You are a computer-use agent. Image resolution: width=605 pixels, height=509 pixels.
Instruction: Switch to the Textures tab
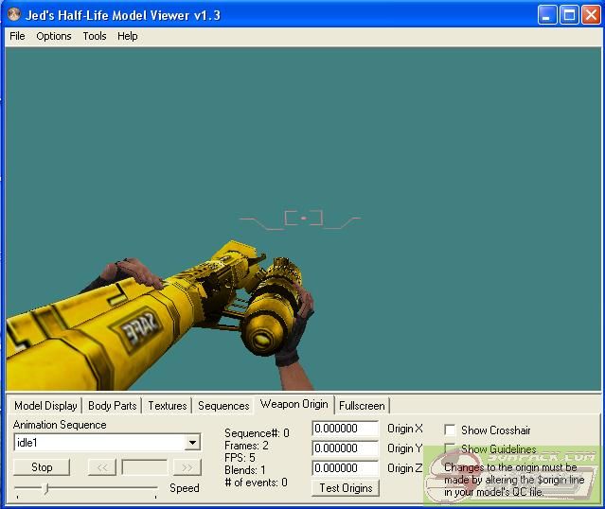click(x=168, y=406)
